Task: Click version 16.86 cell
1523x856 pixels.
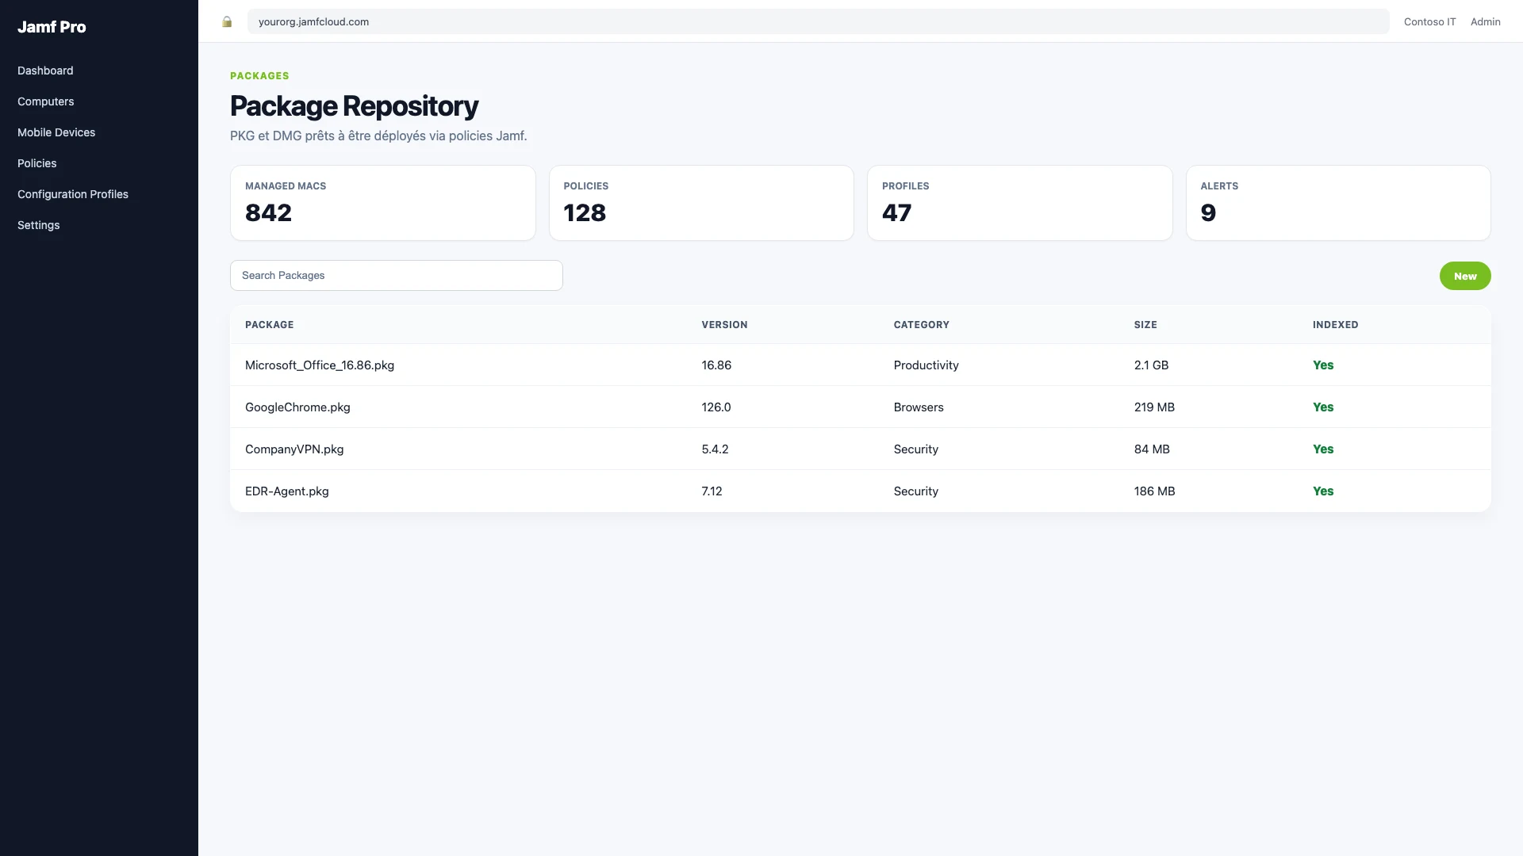Action: click(x=716, y=365)
